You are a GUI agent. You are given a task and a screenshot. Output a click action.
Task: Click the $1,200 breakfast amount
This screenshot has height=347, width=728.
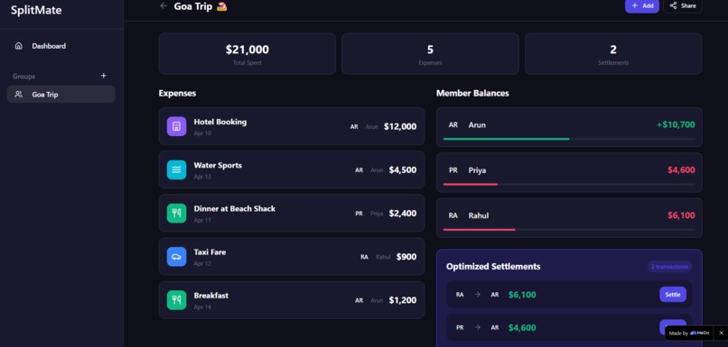coord(403,300)
